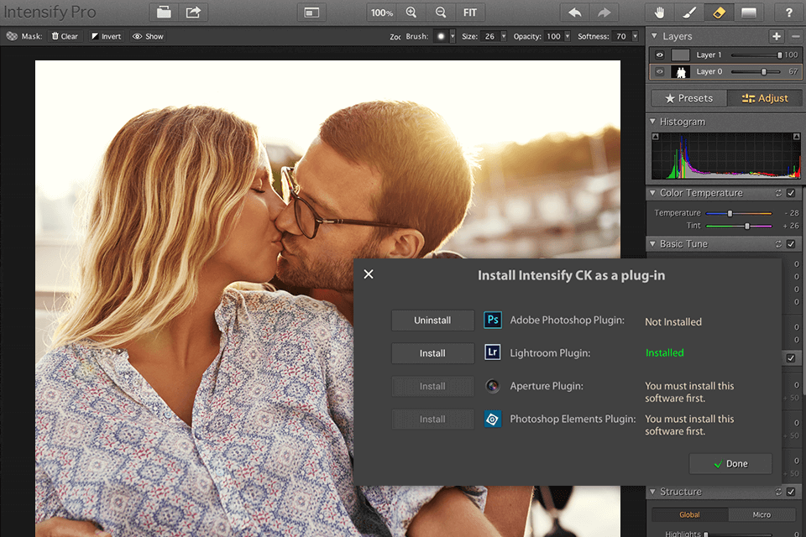Select the Global structure tab
Viewport: 806px width, 537px height.
pos(689,515)
